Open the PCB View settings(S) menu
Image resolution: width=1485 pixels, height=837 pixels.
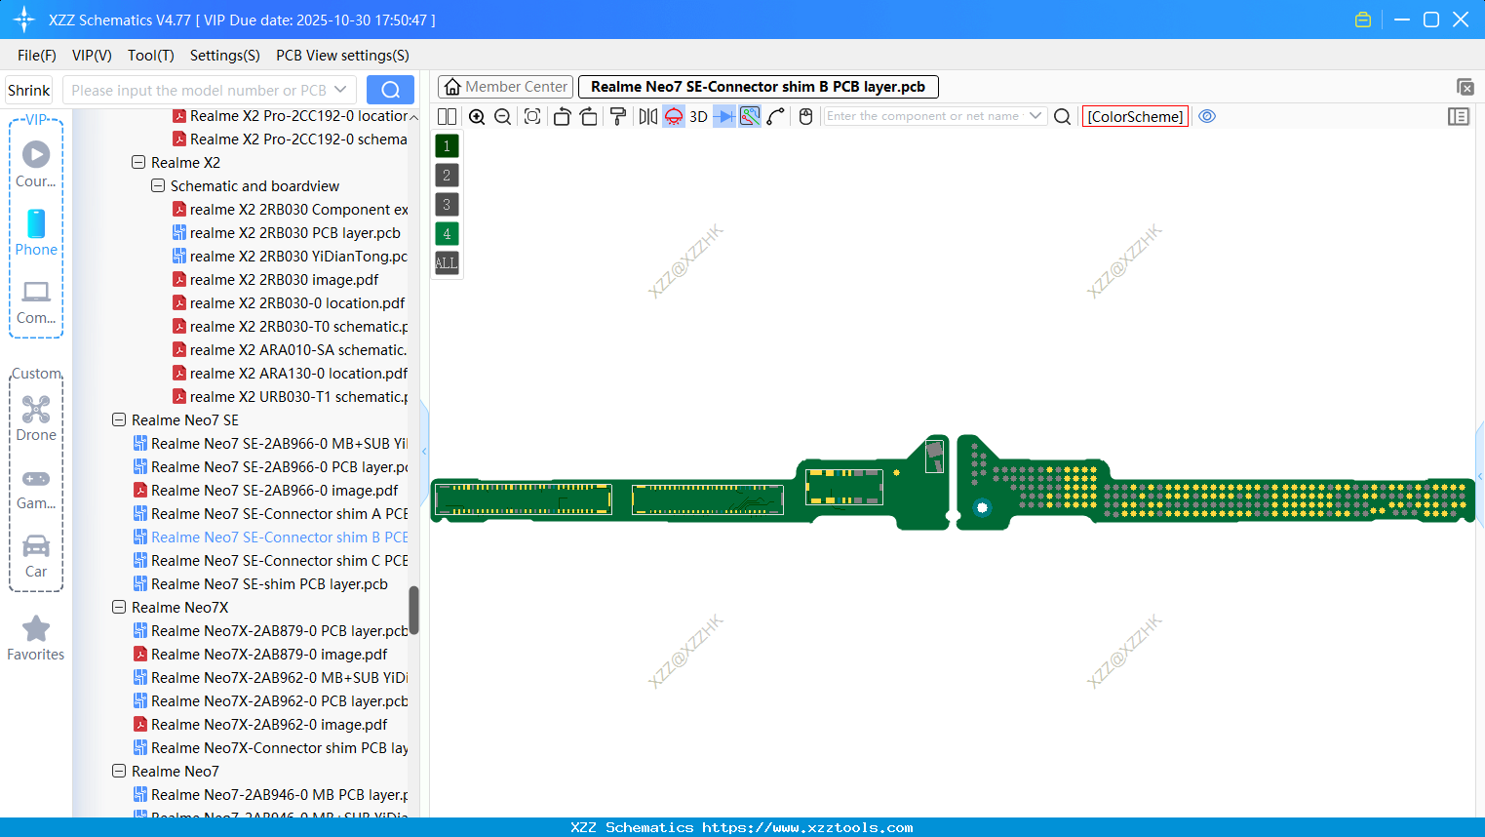click(342, 56)
